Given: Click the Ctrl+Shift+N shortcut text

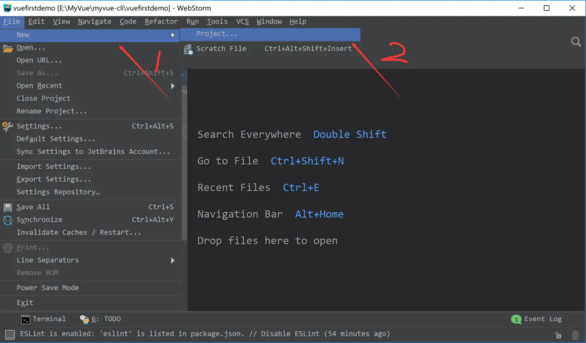Looking at the screenshot, I should (x=307, y=161).
